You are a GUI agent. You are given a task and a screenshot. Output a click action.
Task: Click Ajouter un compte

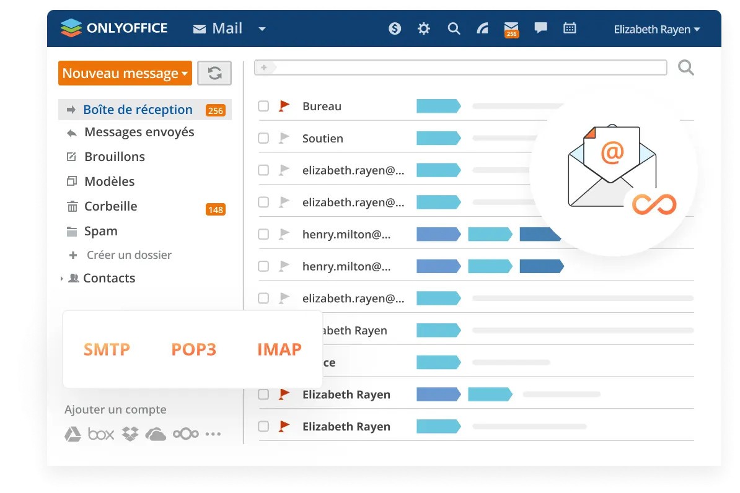point(116,409)
